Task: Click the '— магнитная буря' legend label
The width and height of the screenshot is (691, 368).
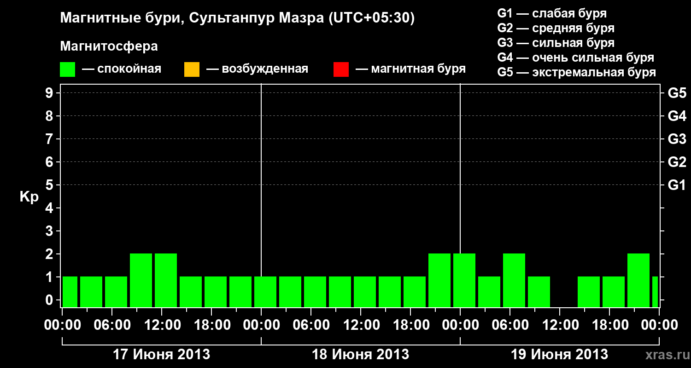Action: 411,69
